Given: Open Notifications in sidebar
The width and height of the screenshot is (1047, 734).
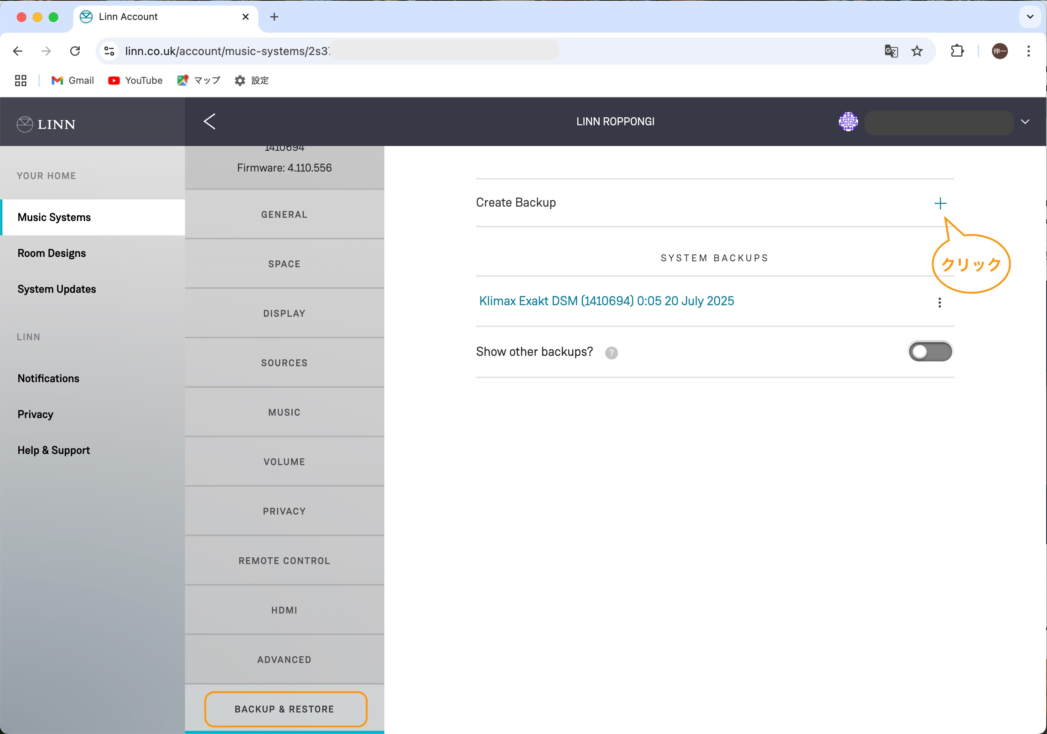Looking at the screenshot, I should [48, 379].
